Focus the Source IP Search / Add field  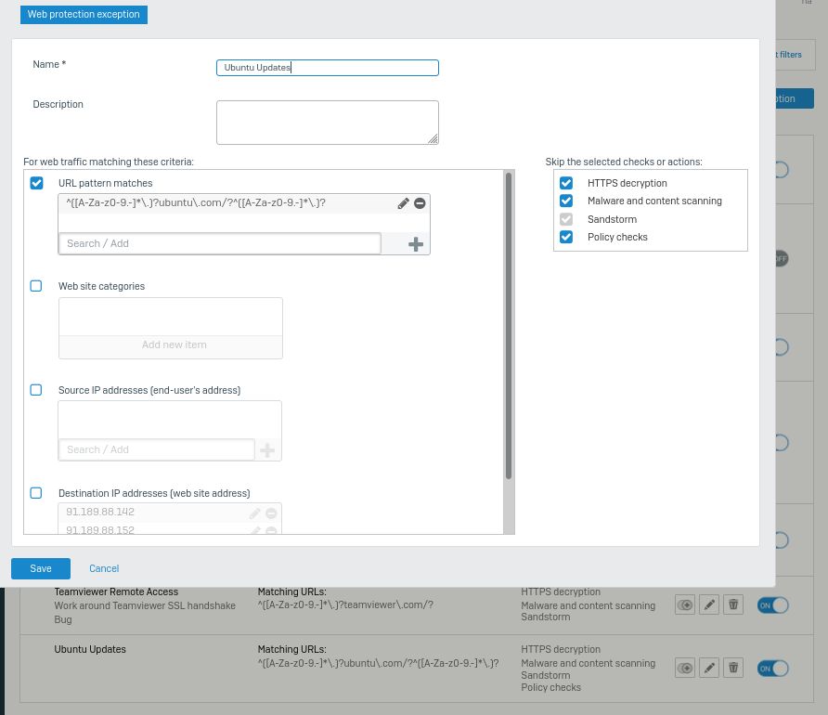[x=157, y=450]
